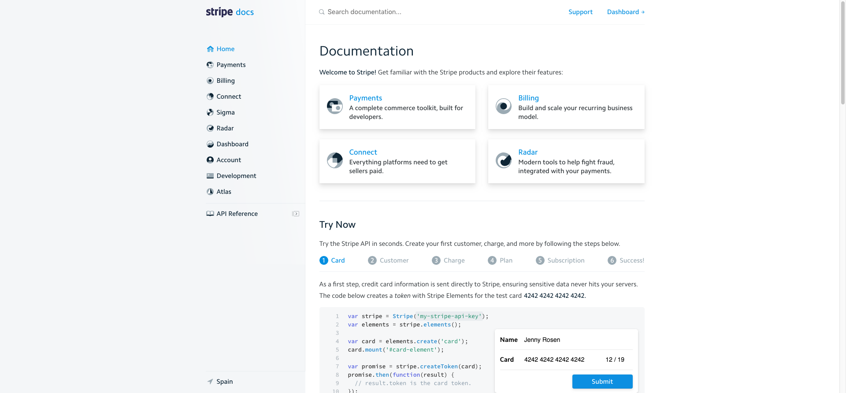Open the Payments card title link
The width and height of the screenshot is (846, 393).
[366, 98]
